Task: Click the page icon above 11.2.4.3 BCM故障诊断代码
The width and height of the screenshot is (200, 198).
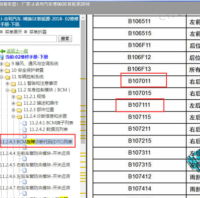Action: [x=25, y=136]
